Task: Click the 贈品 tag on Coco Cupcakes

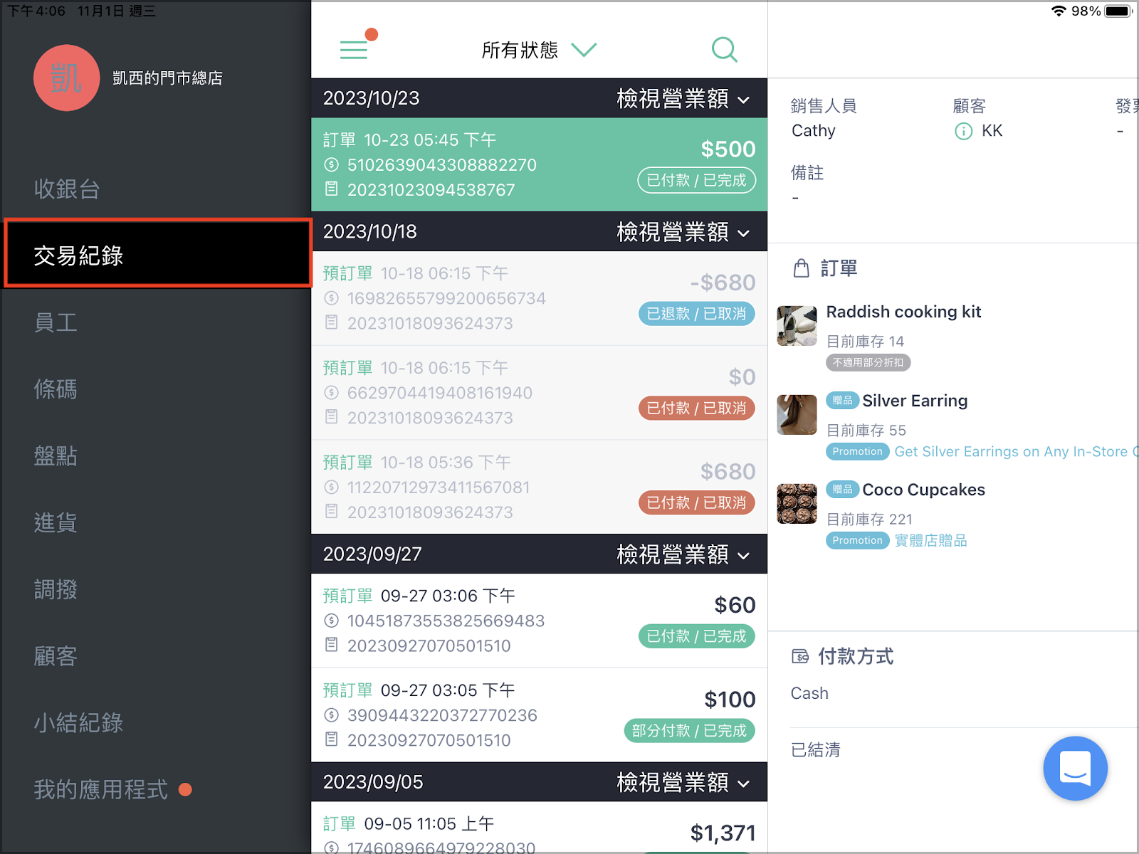Action: [x=842, y=490]
